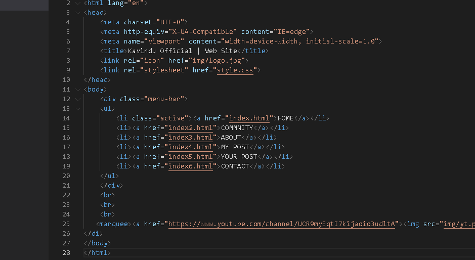Click the COMMNITY menu text
Screen dimensions: 475x260
(x=237, y=128)
